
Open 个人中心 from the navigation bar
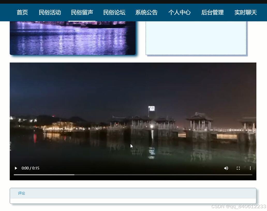tap(180, 12)
